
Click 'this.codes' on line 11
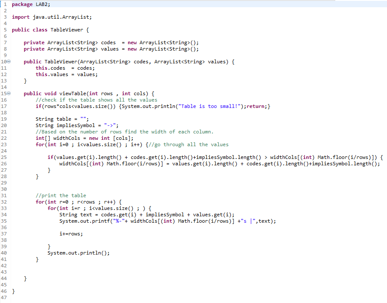pyautogui.click(x=50, y=68)
